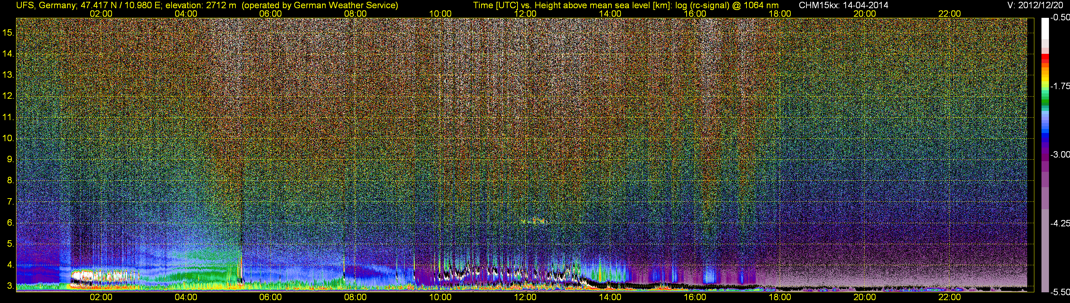Click the 14 km height axis label
The height and width of the screenshot is (303, 1070).
tap(8, 54)
